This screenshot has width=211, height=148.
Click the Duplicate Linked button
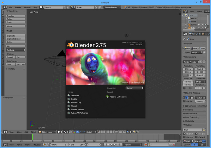point(15,39)
